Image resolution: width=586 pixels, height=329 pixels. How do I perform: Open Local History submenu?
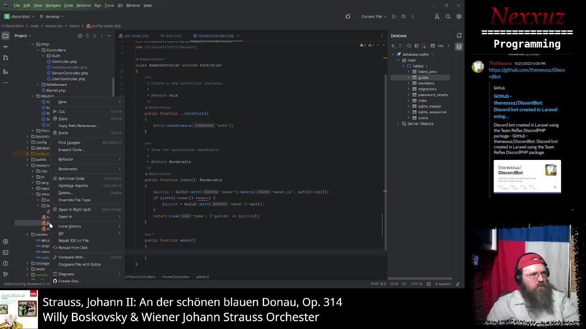coord(87,226)
